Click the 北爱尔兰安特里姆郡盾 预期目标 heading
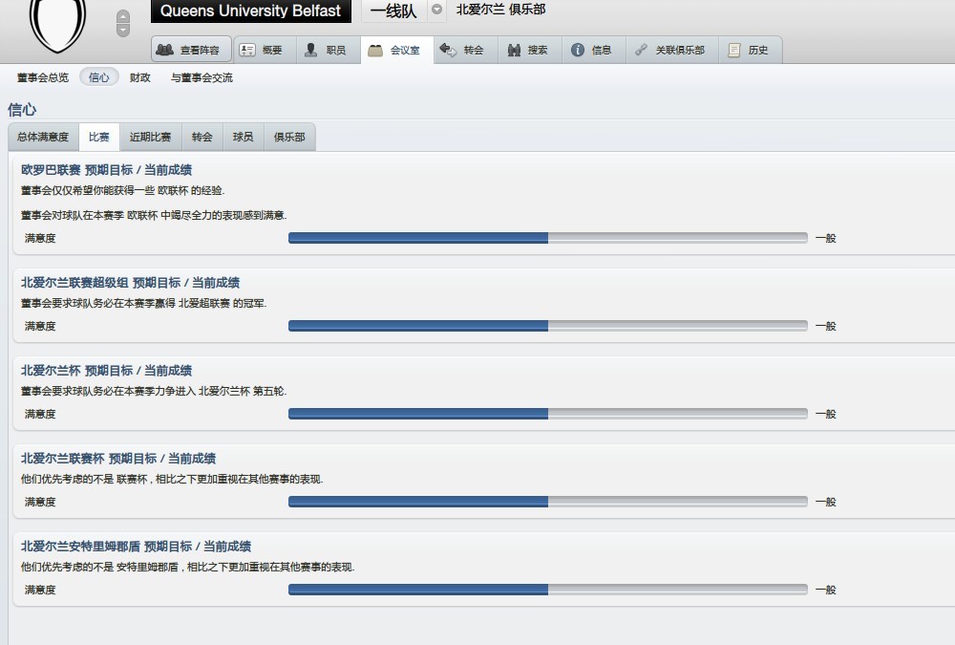This screenshot has height=645, width=955. tap(136, 546)
